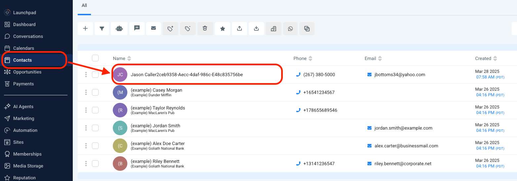
Task: Open Jordan Smith contact name link
Action: pos(155,126)
